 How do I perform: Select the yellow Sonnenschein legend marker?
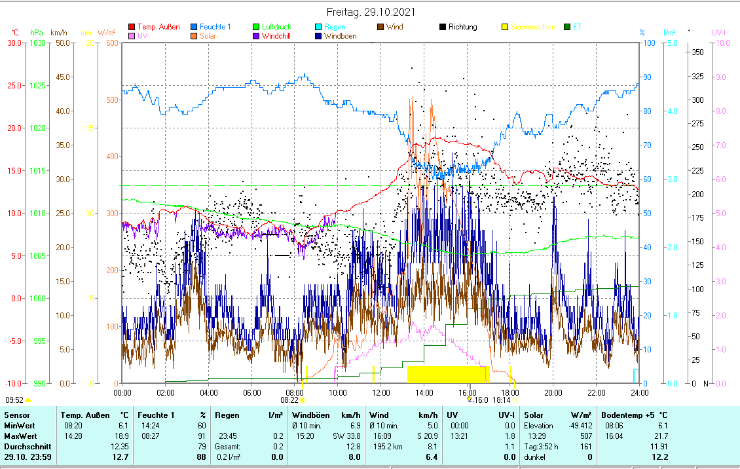(x=505, y=28)
